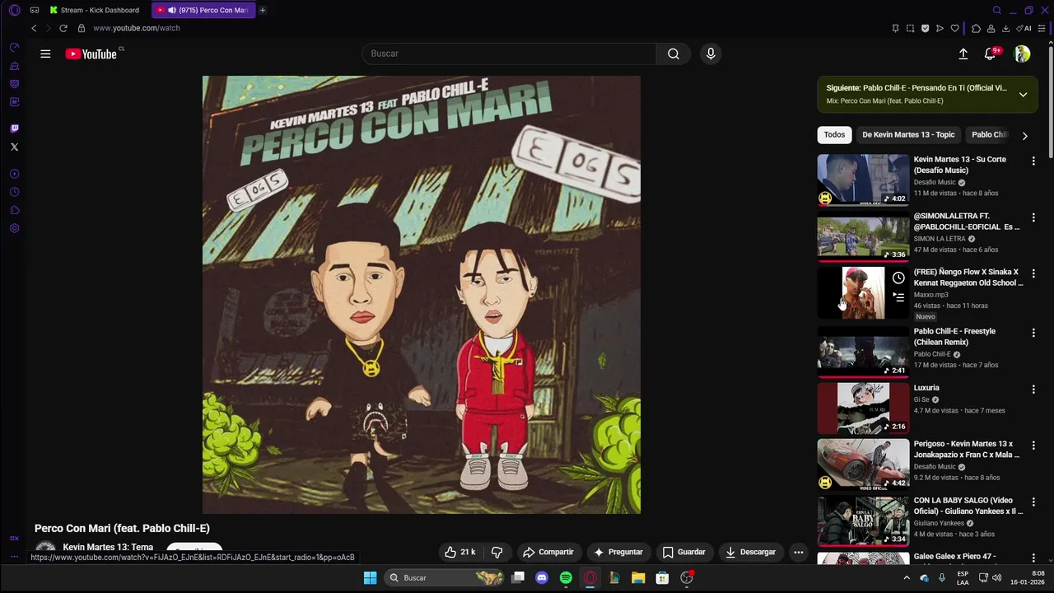The height and width of the screenshot is (593, 1054).
Task: Select the Todos filter chip
Action: pyautogui.click(x=834, y=134)
